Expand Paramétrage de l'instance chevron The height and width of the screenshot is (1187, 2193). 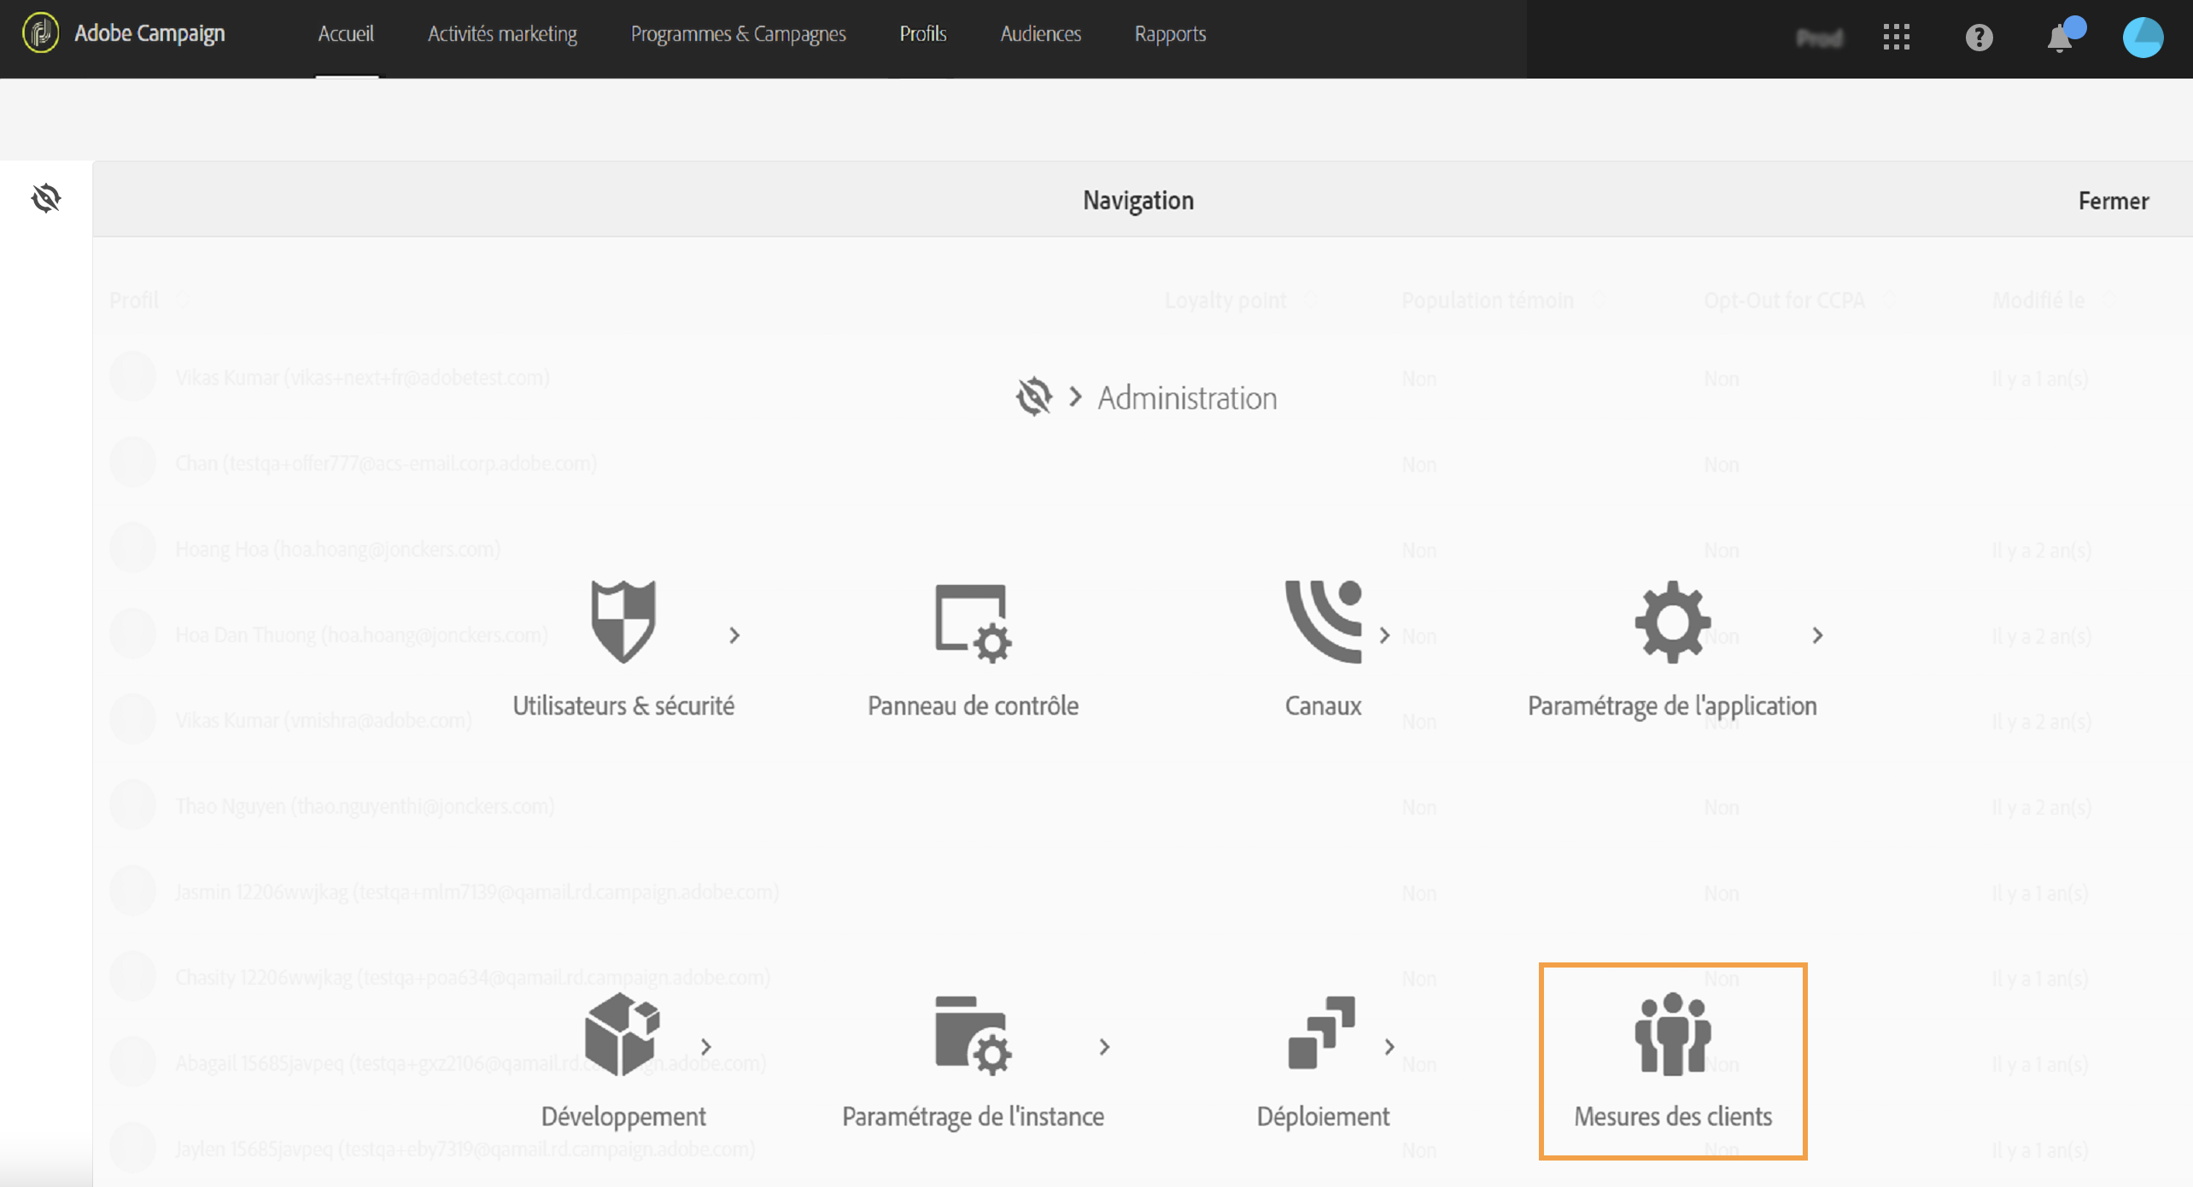[1104, 1047]
